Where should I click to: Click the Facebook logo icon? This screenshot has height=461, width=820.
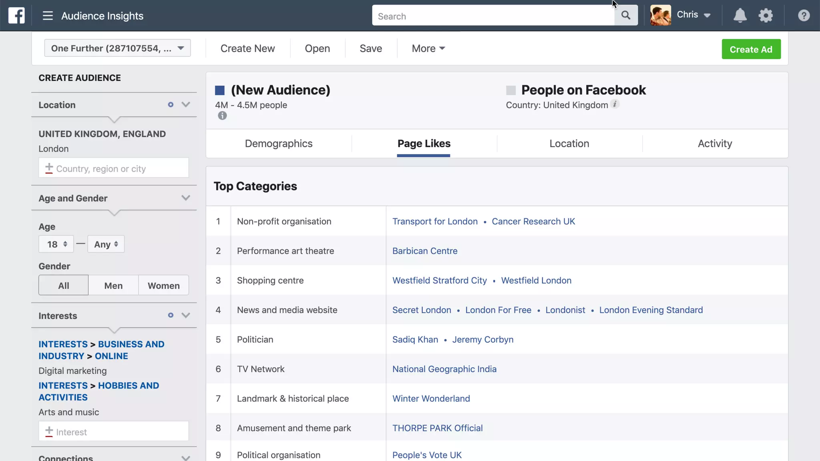point(16,16)
